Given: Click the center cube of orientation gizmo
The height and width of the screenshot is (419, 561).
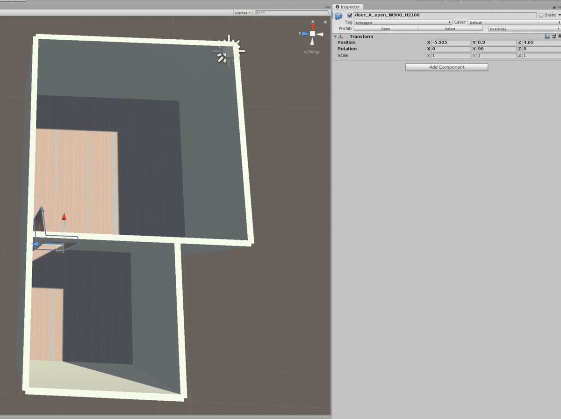Looking at the screenshot, I should 313,34.
